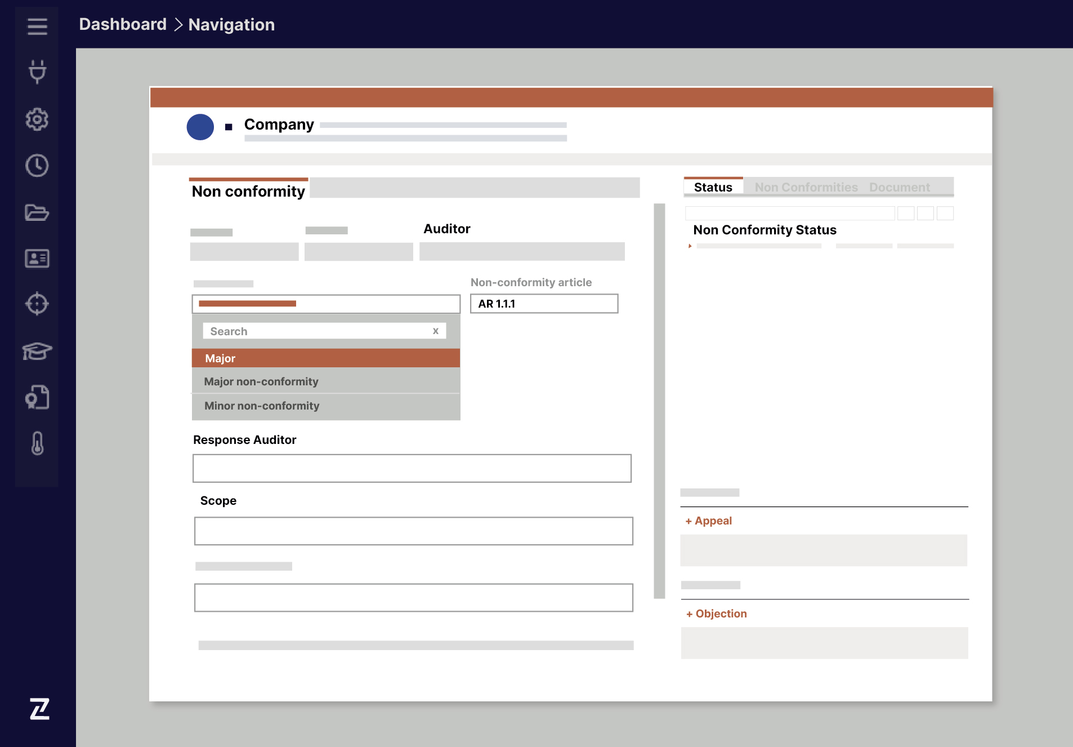1073x747 pixels.
Task: Click the clock history icon
Action: point(37,166)
